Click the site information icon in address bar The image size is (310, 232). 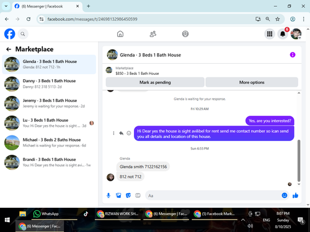[42, 19]
